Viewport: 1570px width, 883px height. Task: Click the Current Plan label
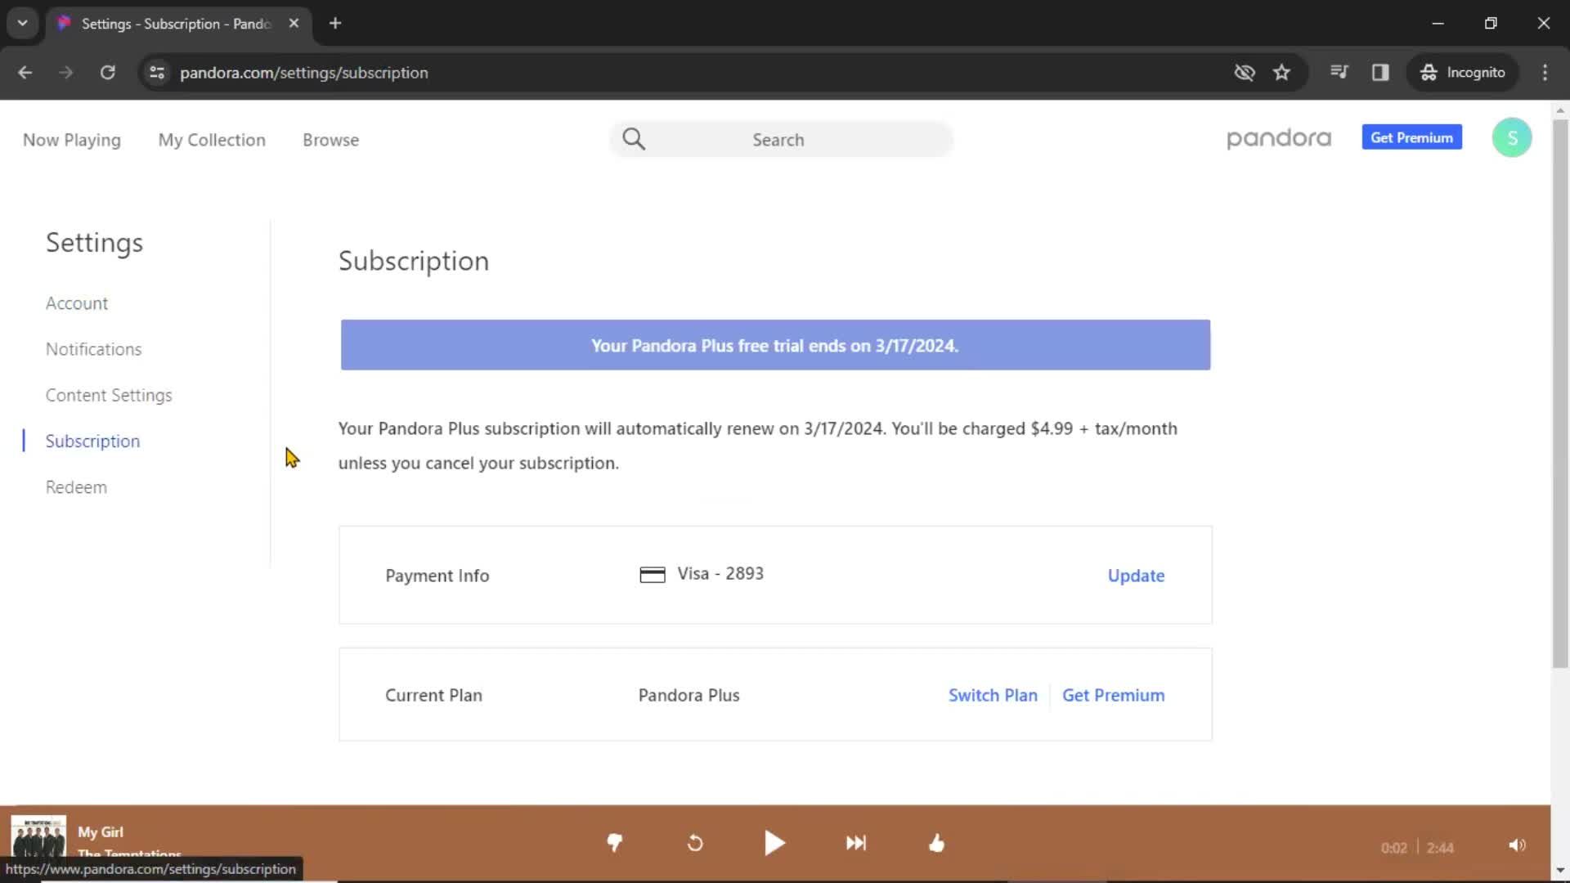click(x=433, y=695)
